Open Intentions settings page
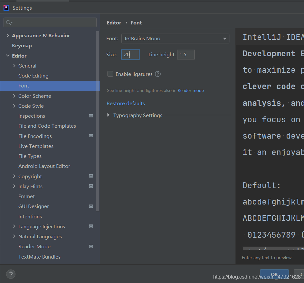Image resolution: width=304 pixels, height=283 pixels. [x=30, y=216]
